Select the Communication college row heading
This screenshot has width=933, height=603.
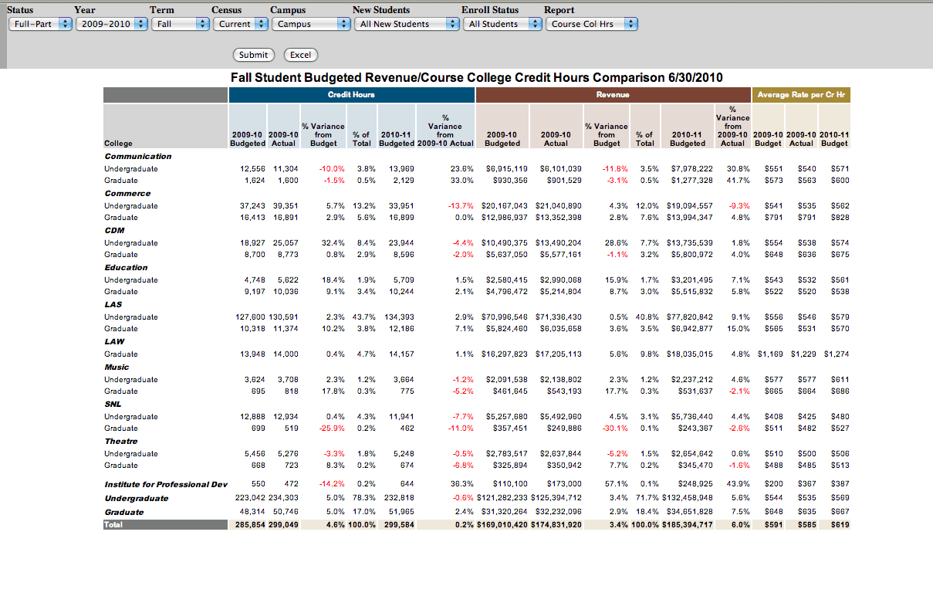click(x=138, y=156)
